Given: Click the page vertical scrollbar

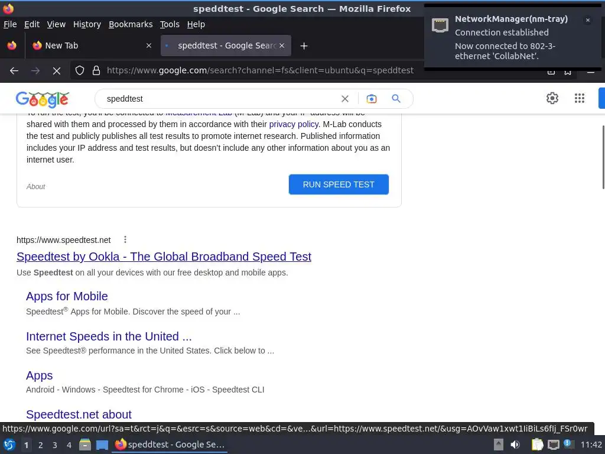Looking at the screenshot, I should click(603, 157).
